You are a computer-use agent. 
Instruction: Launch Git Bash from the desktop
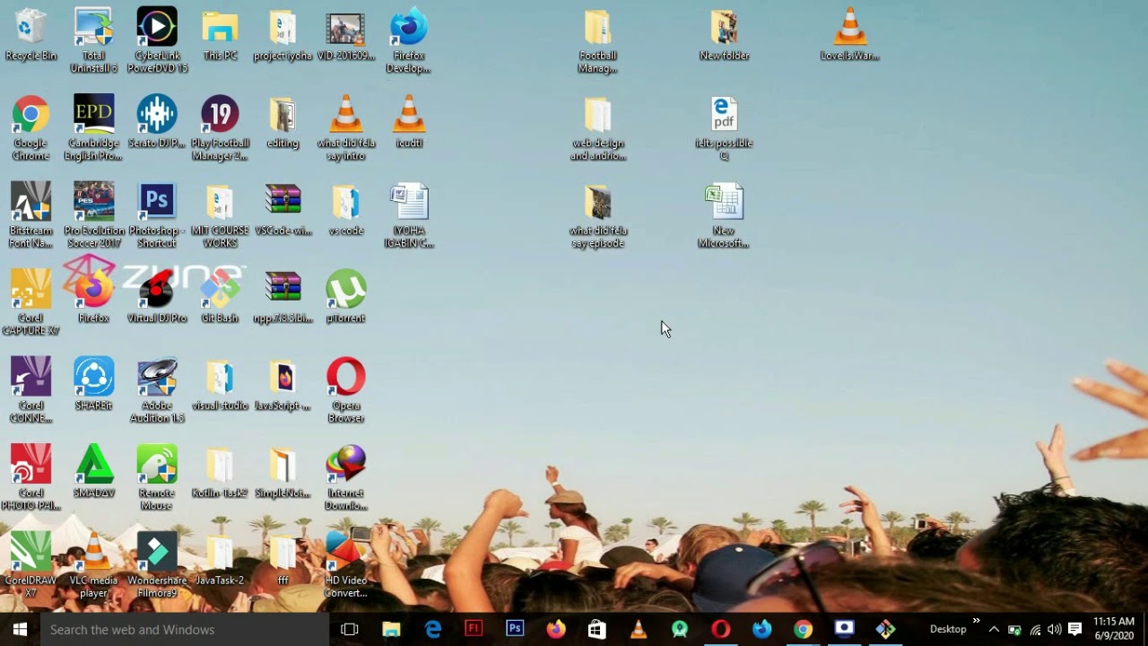220,298
